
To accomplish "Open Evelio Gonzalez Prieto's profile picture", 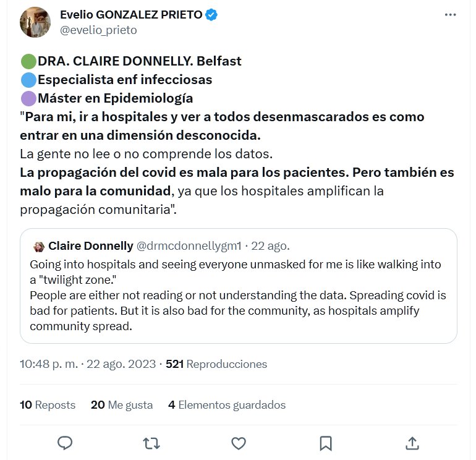I will click(35, 23).
